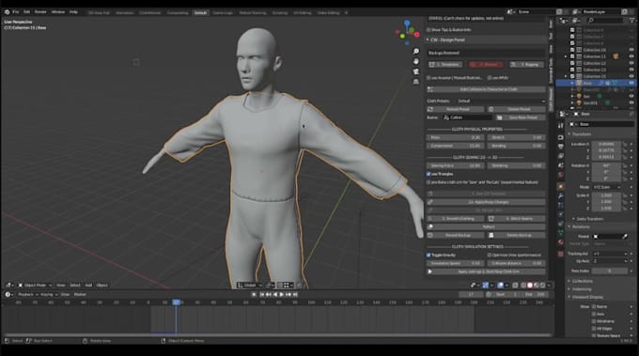Switch perspective/orthographic with the grid gizmo icon
Viewport: 639px width, 356px height.
click(x=415, y=82)
